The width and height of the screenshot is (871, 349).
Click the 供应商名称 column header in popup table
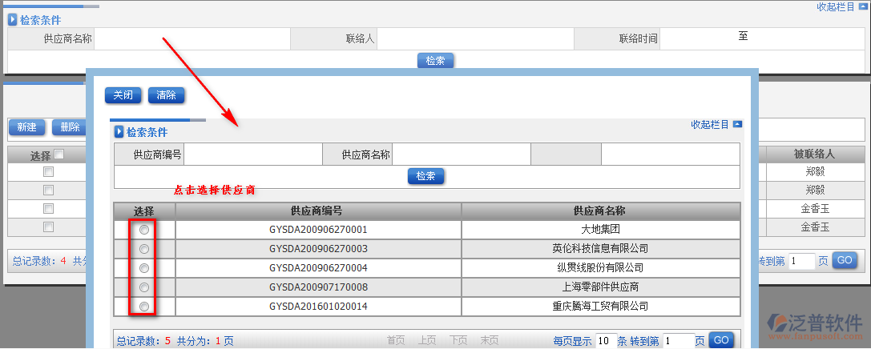point(599,211)
